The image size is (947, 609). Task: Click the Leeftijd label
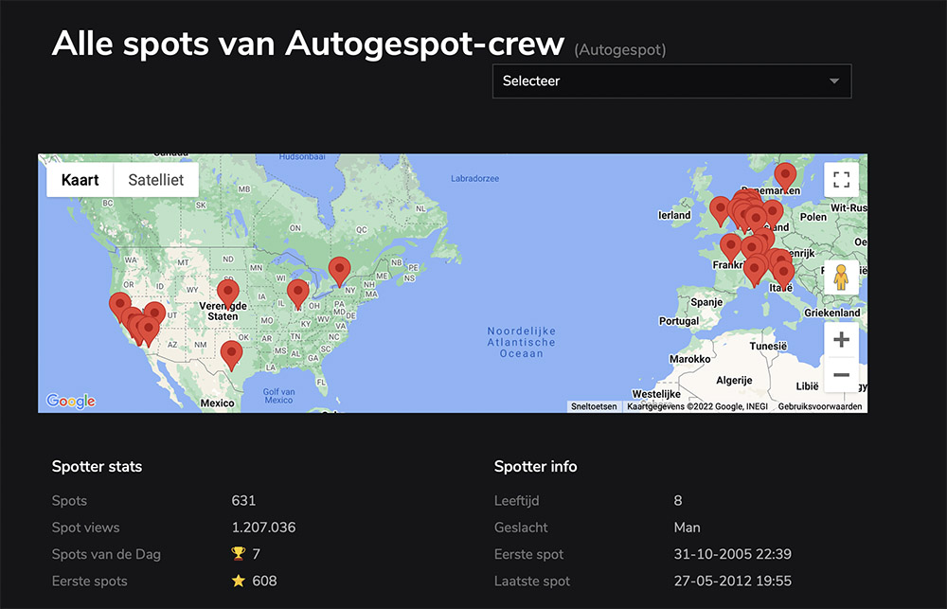516,501
